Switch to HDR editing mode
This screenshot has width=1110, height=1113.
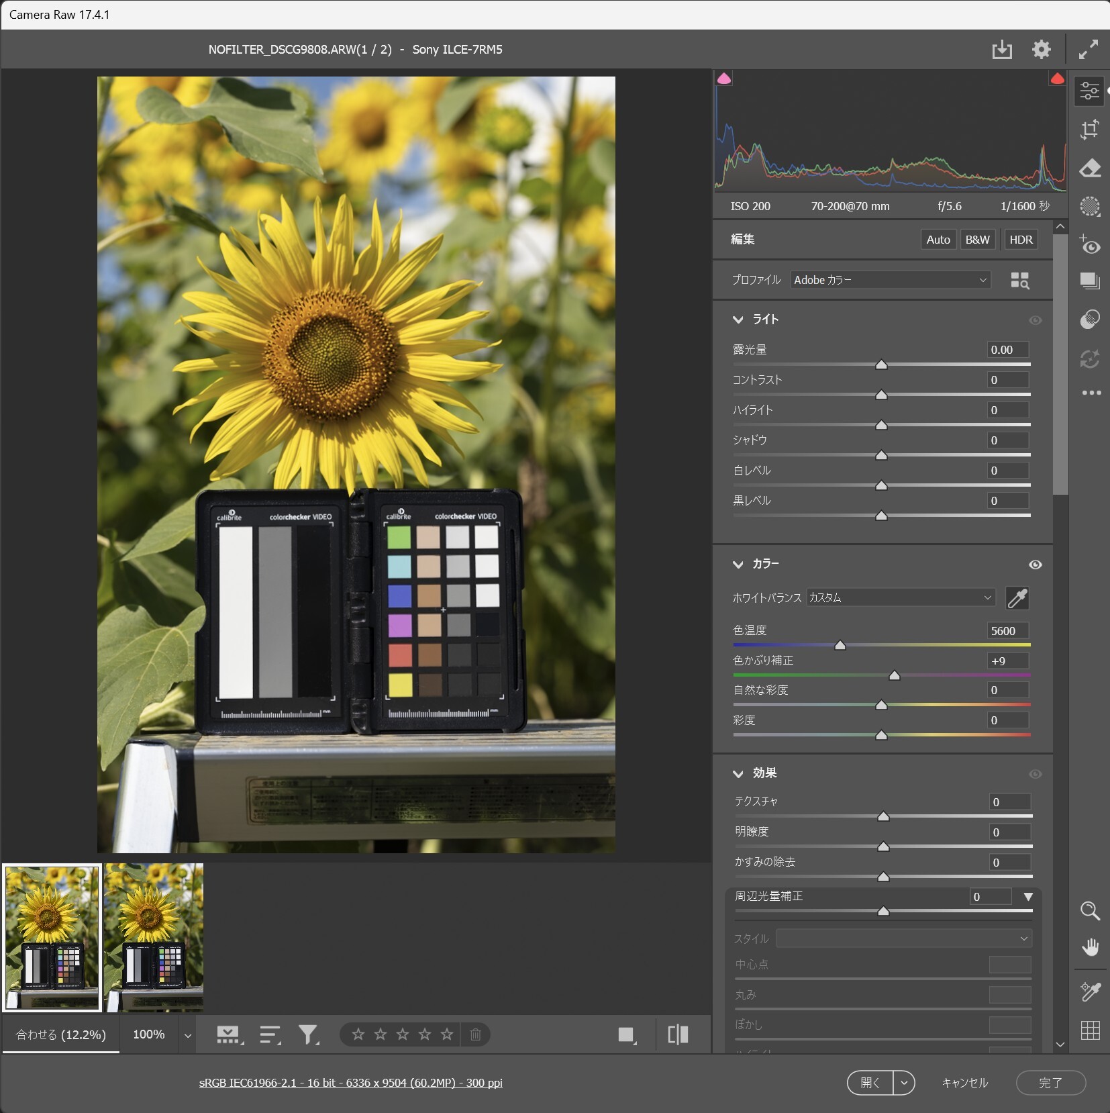pyautogui.click(x=1020, y=239)
